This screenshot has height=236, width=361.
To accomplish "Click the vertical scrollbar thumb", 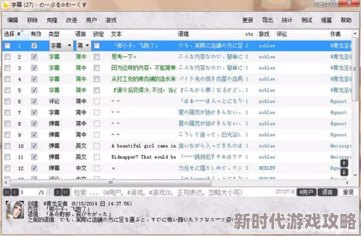I will tap(356, 69).
